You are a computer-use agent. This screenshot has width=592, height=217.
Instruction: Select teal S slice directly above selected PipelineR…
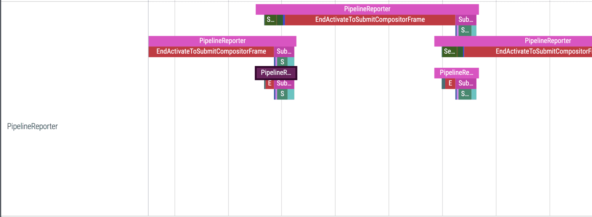[282, 62]
